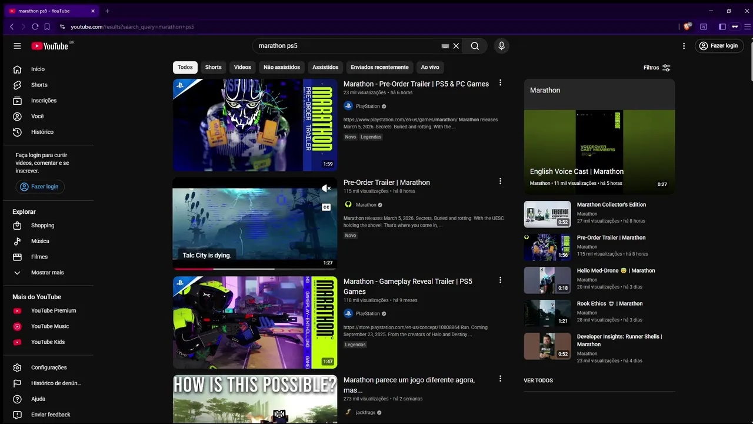Toggle captions on preview video

(326, 207)
